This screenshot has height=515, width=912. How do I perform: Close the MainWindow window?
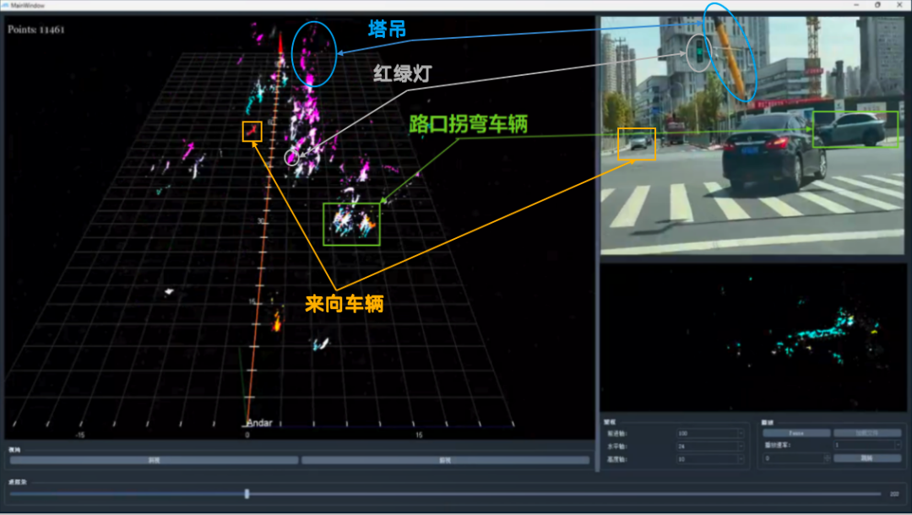point(898,5)
